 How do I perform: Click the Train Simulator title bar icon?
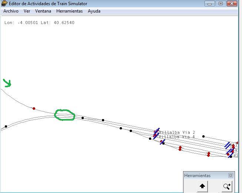coord(4,4)
